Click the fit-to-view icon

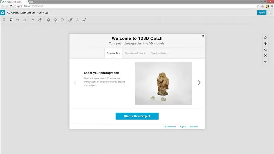pos(265,56)
